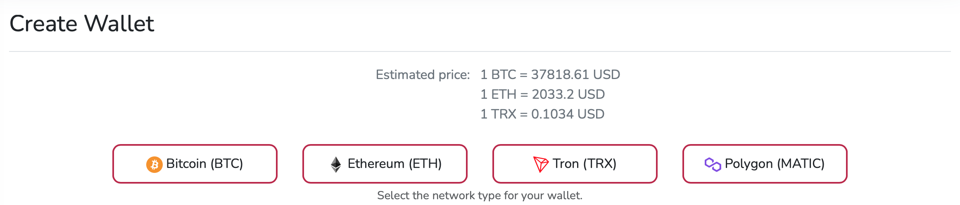Click the 'Estimated price:' label
The image size is (960, 205).
pos(423,75)
